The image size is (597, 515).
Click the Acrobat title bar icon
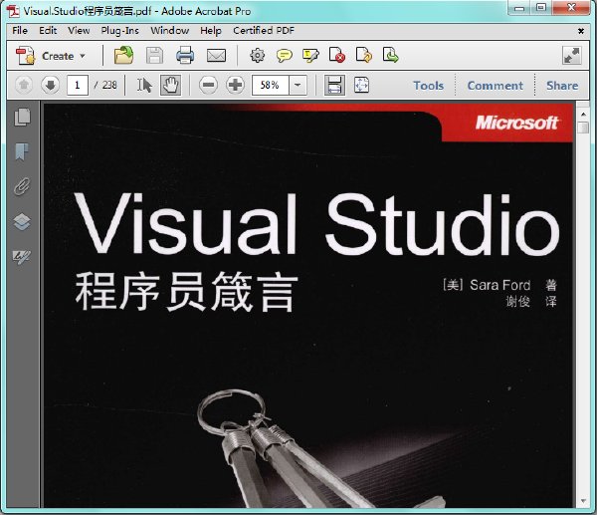coord(13,11)
